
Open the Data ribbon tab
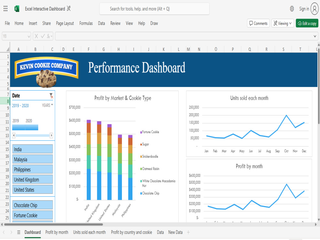click(x=101, y=23)
